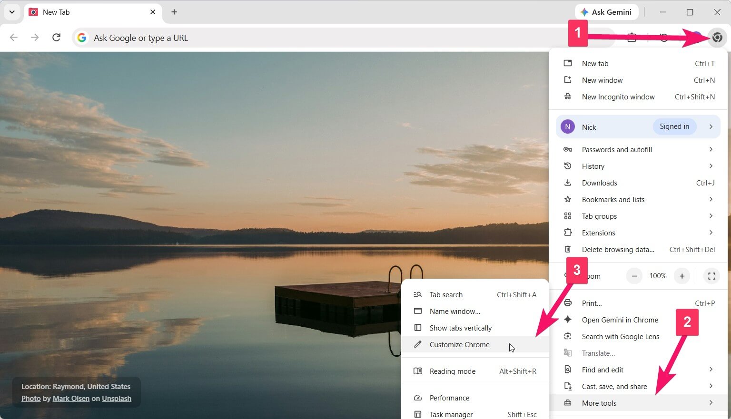The height and width of the screenshot is (419, 731).
Task: Click the Ask Gemini button
Action: [x=606, y=12]
